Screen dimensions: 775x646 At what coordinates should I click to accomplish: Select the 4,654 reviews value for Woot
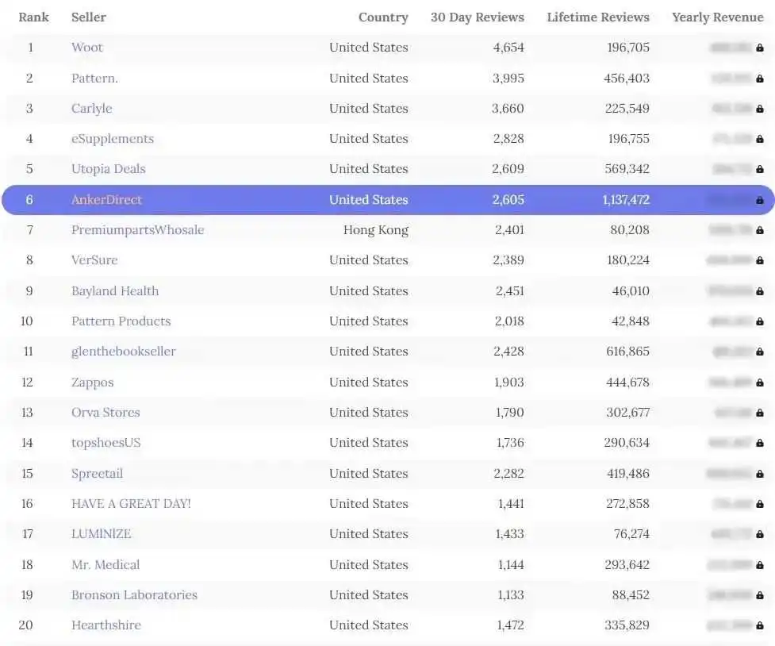pos(508,48)
